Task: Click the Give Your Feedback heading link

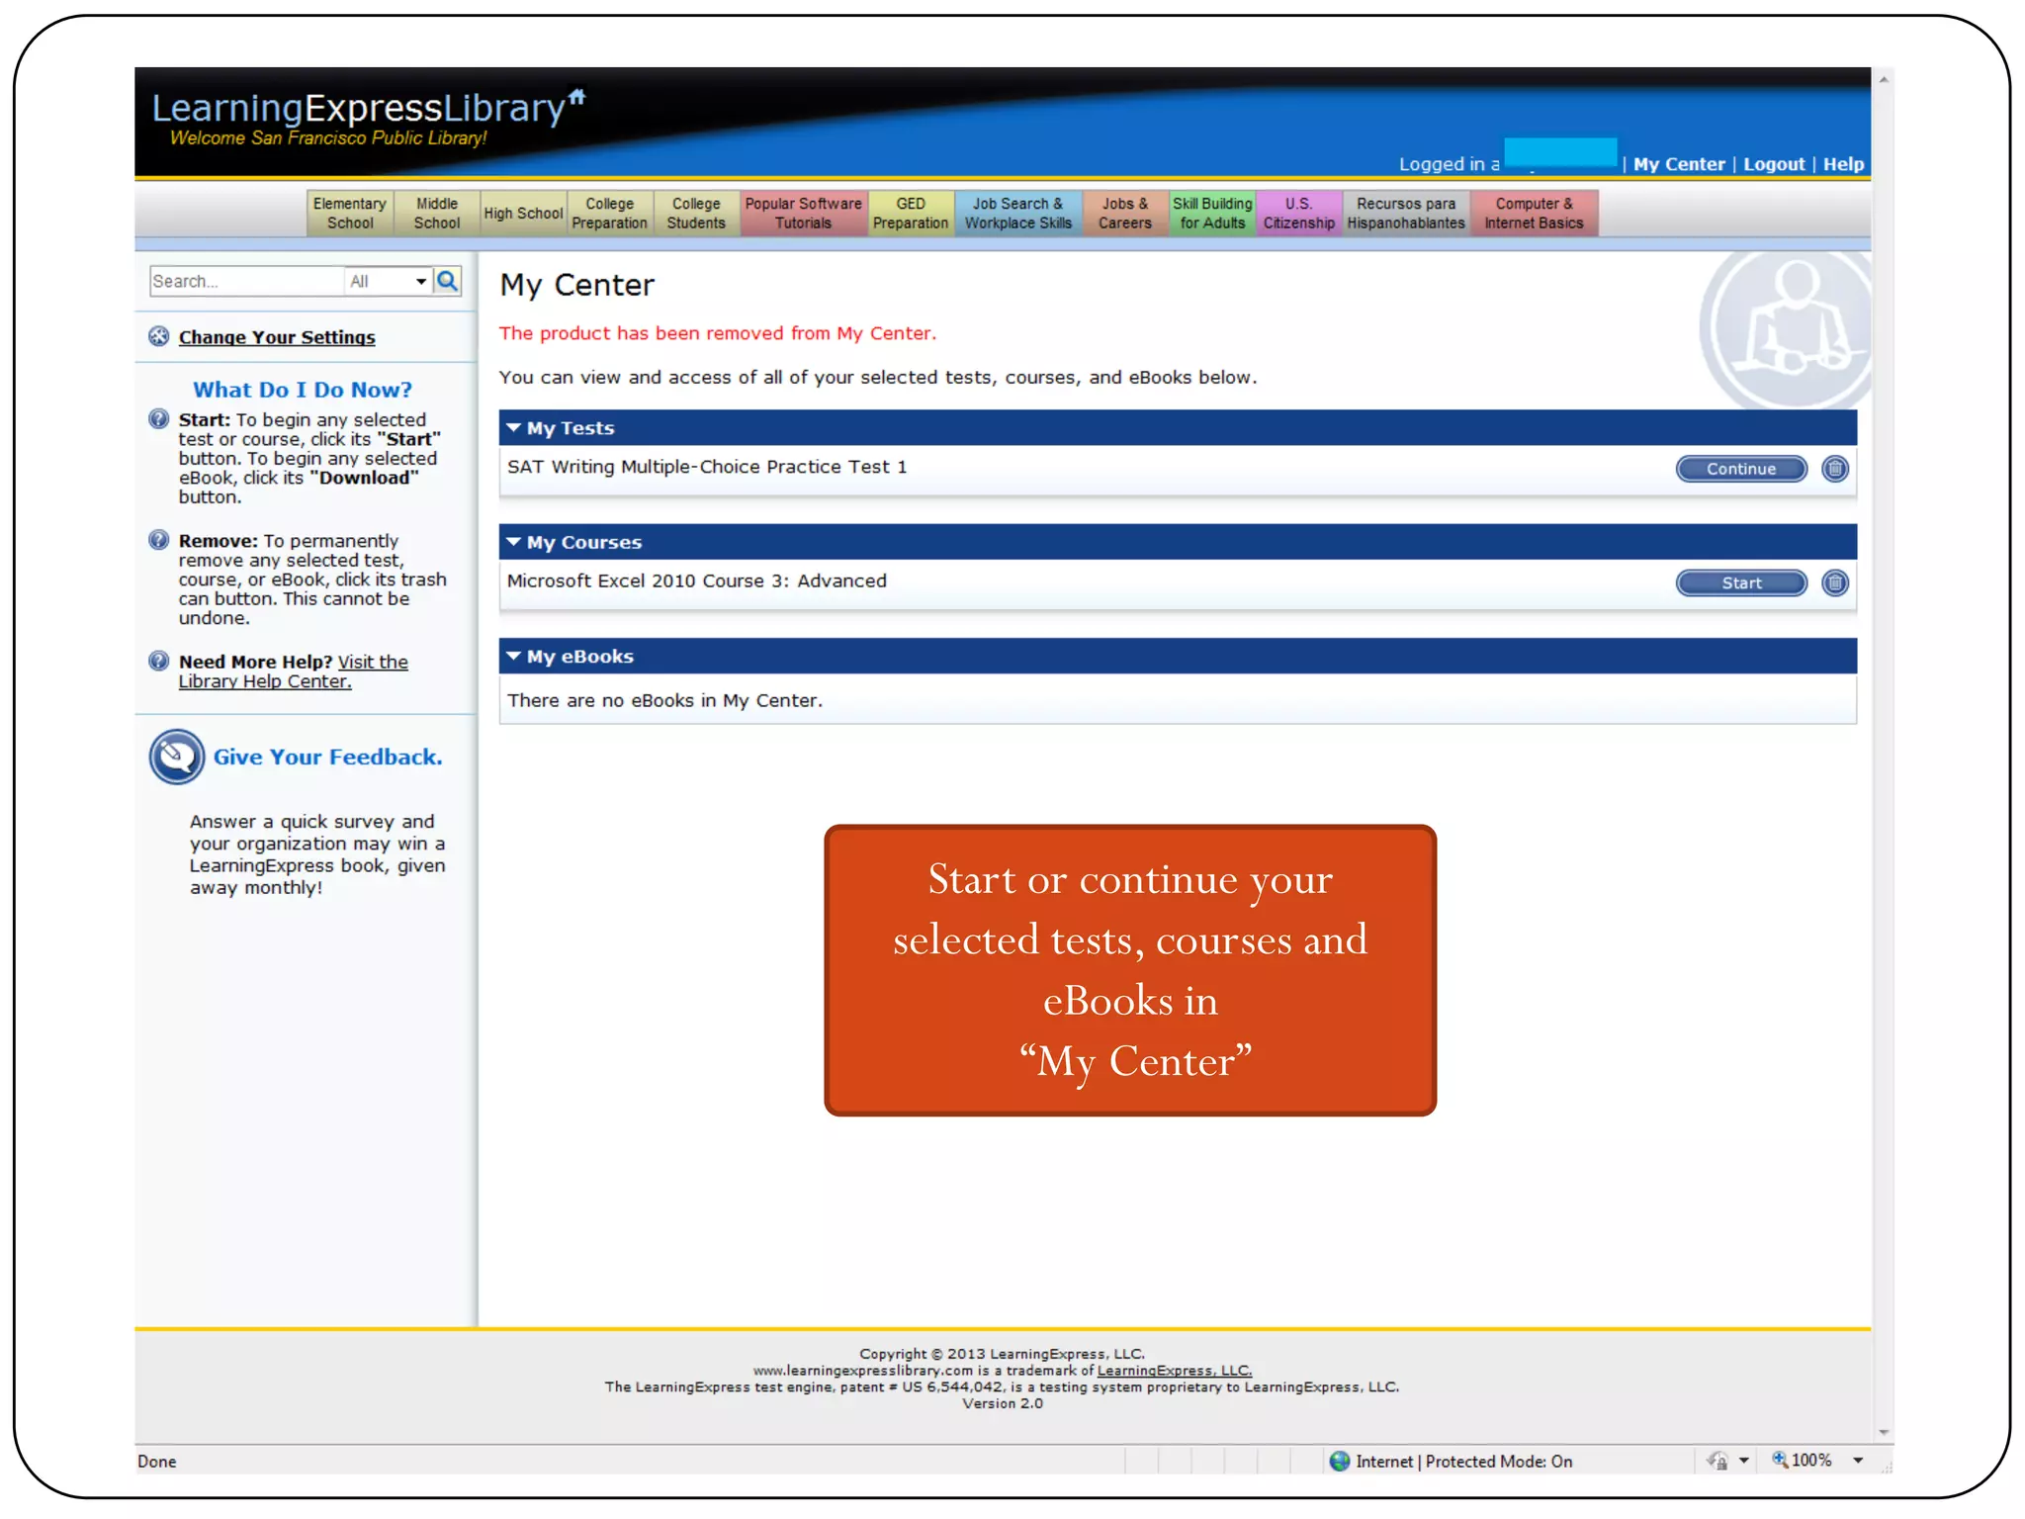Action: (x=328, y=757)
